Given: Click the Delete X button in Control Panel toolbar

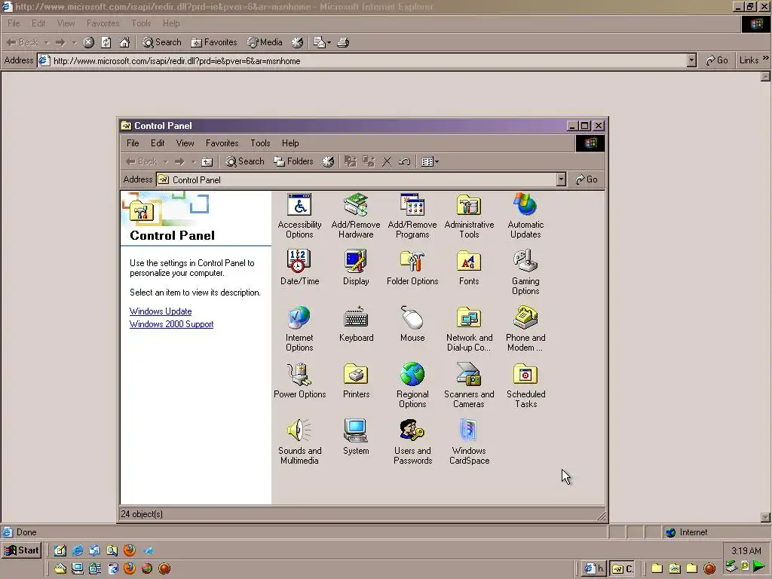Looking at the screenshot, I should (387, 161).
